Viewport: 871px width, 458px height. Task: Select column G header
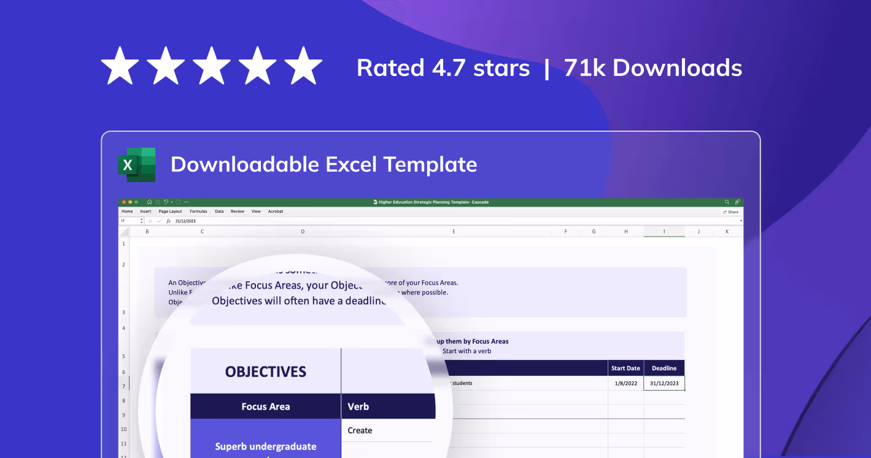[x=594, y=232]
